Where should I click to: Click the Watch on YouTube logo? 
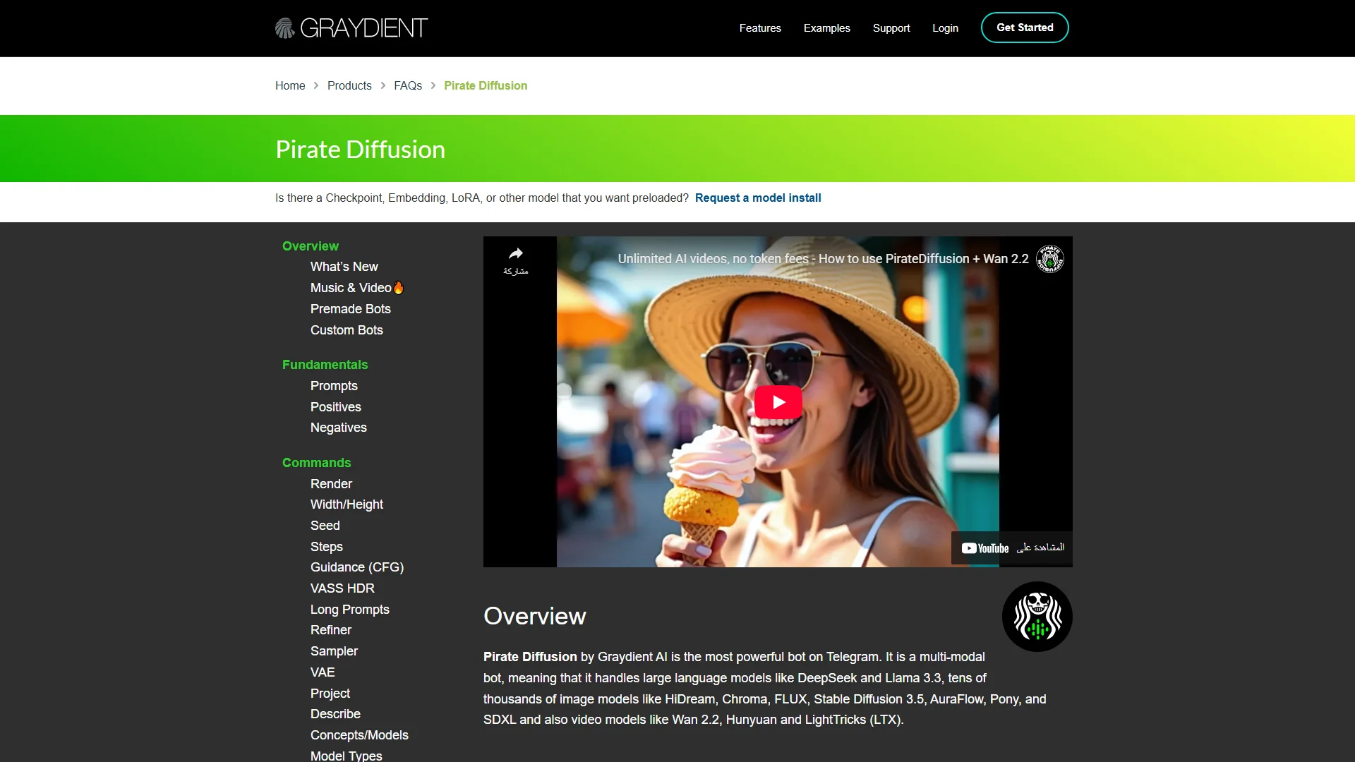[x=985, y=548]
